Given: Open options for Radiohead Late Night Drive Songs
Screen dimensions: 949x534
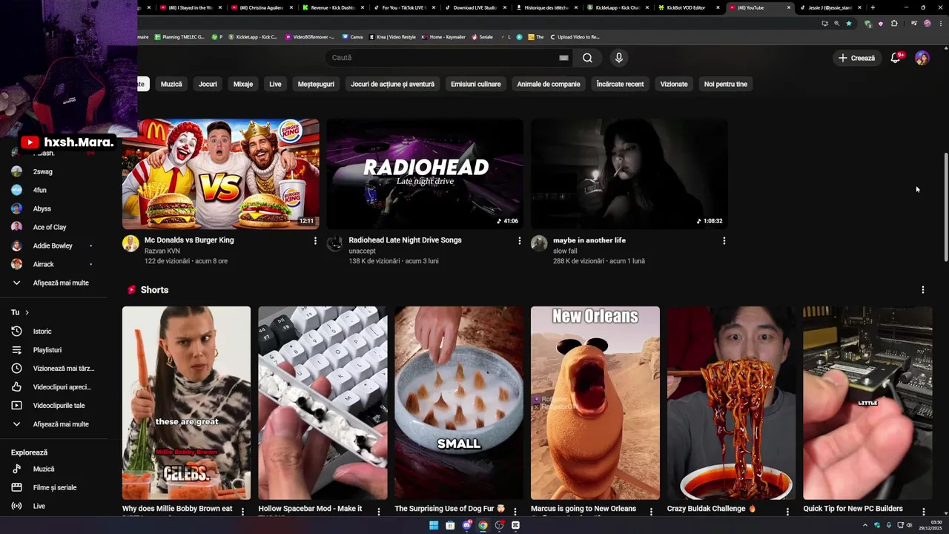Looking at the screenshot, I should coord(519,240).
